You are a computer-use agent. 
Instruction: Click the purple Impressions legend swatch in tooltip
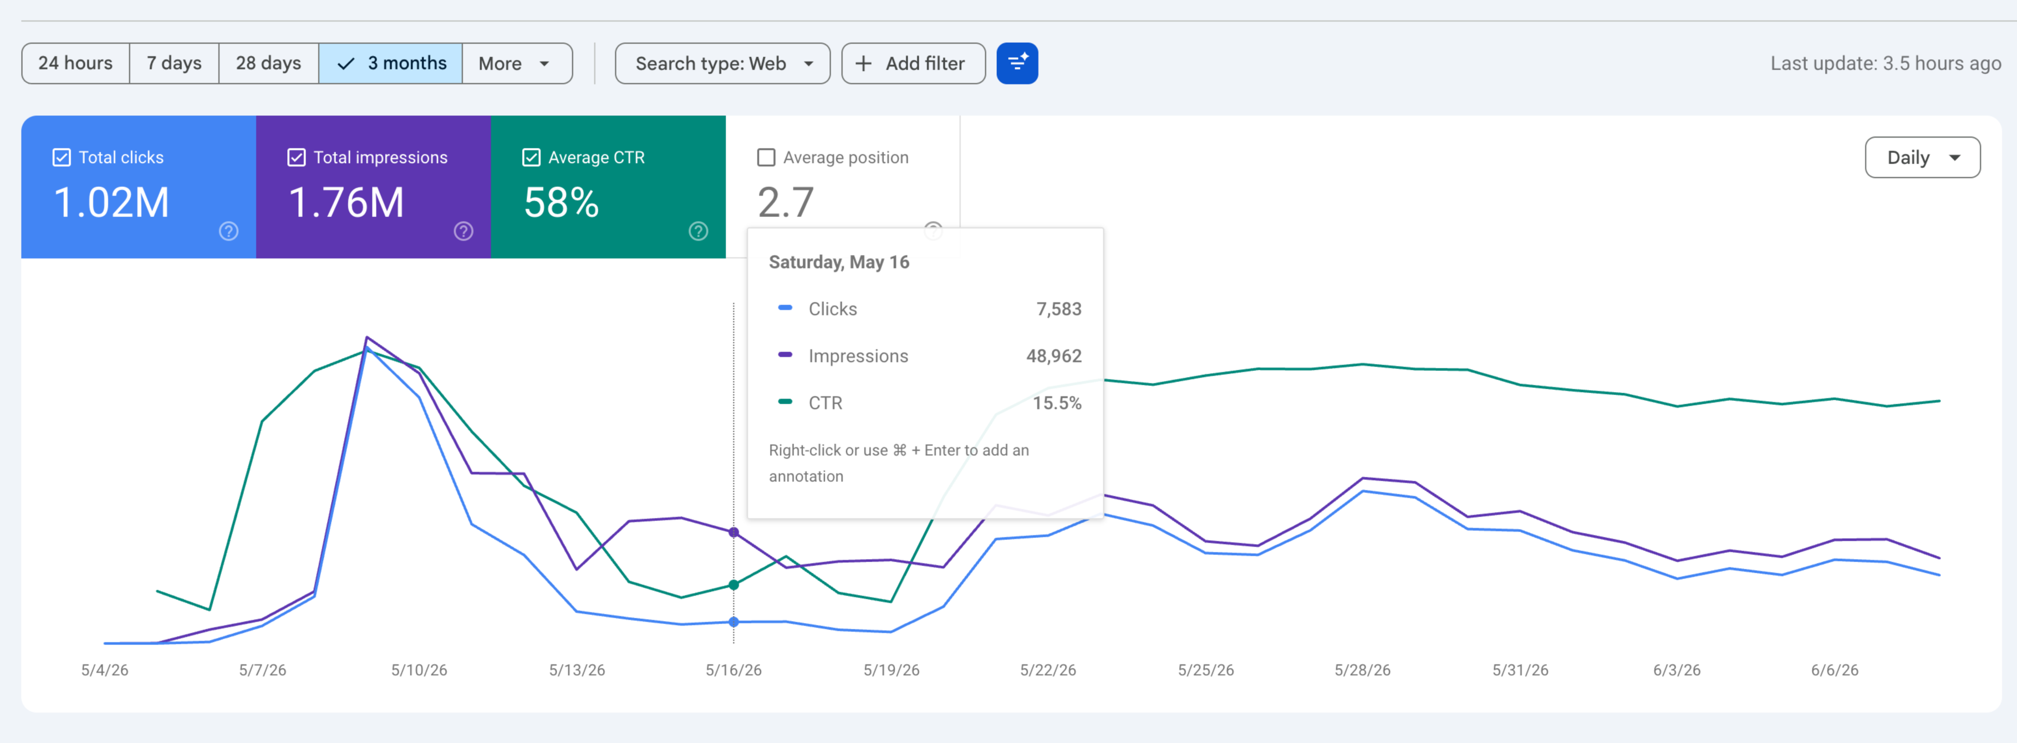786,355
